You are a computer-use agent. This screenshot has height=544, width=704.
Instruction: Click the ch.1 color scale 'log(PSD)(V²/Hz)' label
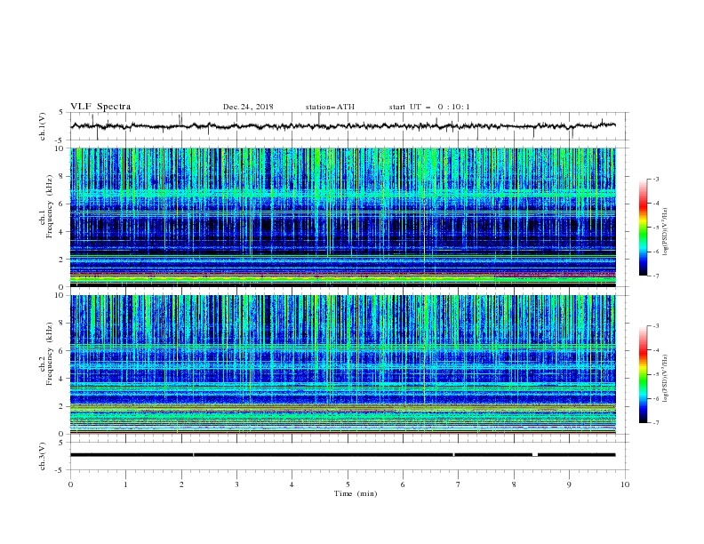[x=666, y=232]
